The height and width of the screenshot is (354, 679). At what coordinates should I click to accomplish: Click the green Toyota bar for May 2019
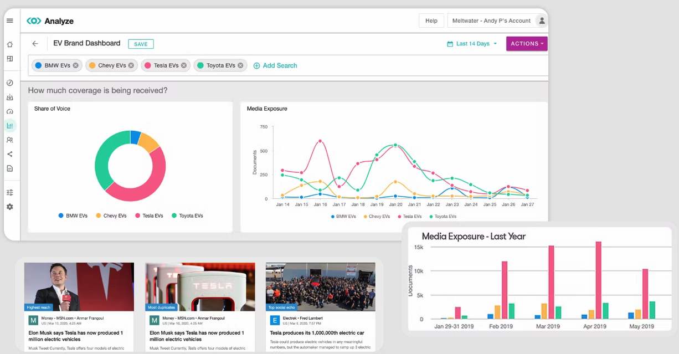click(652, 310)
